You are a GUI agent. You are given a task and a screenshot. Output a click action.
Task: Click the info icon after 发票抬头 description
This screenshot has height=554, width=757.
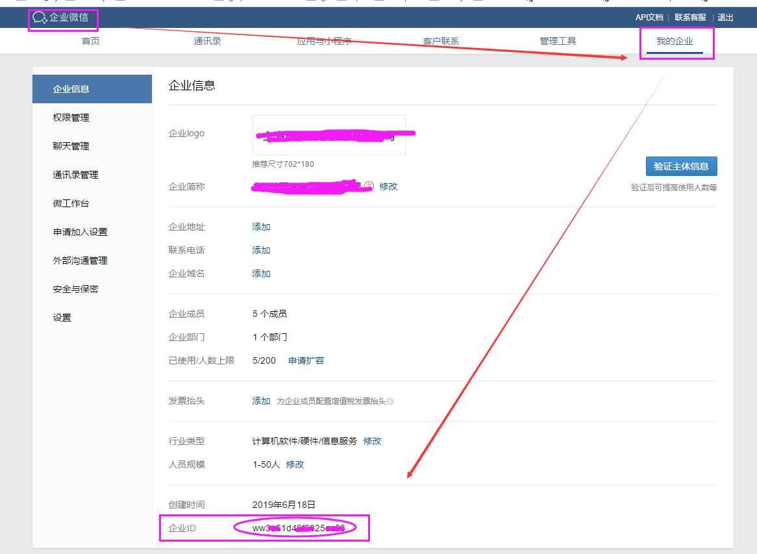click(390, 401)
